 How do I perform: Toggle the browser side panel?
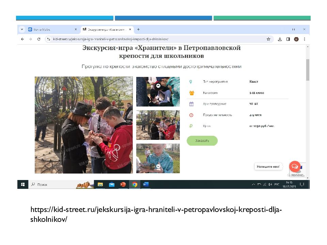288,39
